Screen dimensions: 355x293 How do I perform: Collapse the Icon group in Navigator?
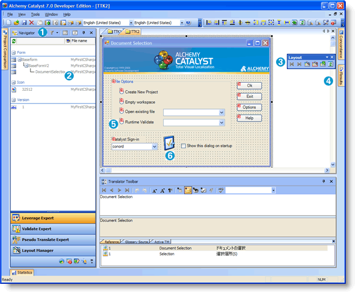coord(14,82)
